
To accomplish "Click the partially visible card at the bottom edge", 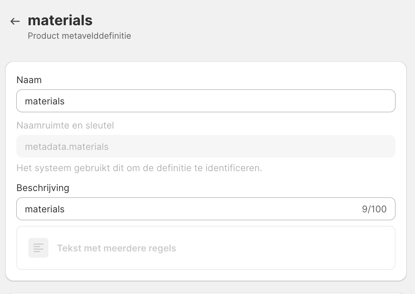I will (x=206, y=293).
